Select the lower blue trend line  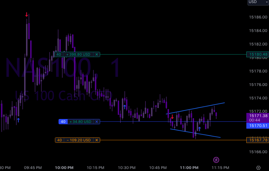point(195,133)
